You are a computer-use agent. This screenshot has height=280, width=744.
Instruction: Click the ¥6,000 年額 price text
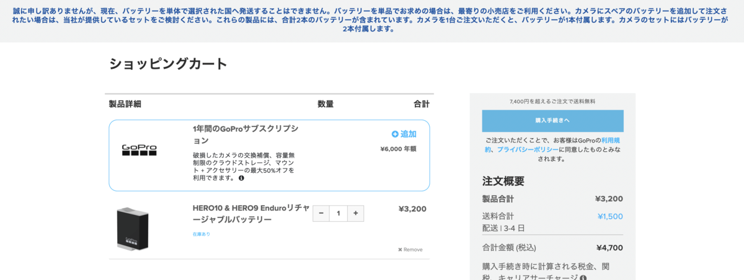pyautogui.click(x=398, y=149)
